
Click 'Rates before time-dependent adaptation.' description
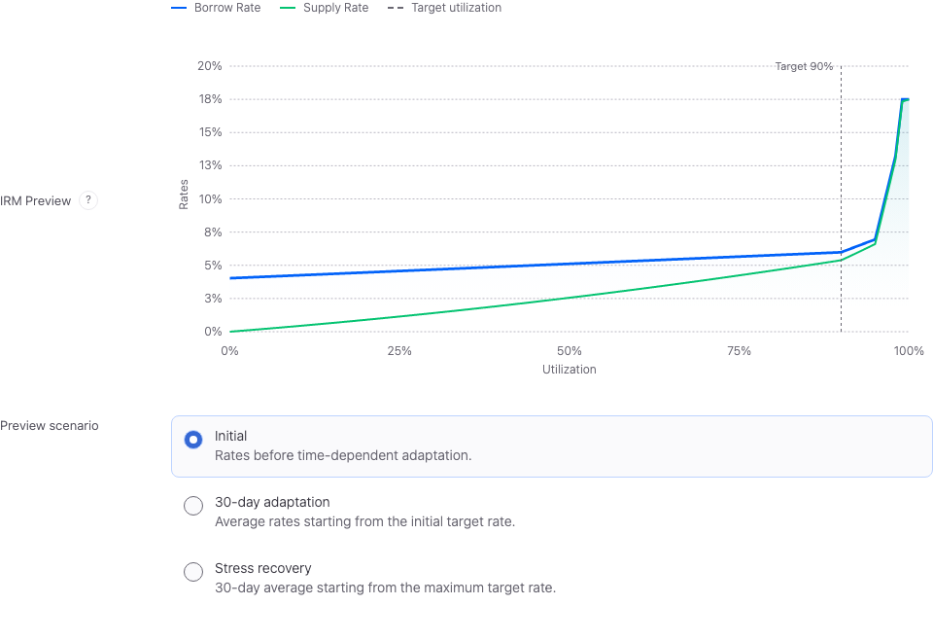tap(343, 456)
